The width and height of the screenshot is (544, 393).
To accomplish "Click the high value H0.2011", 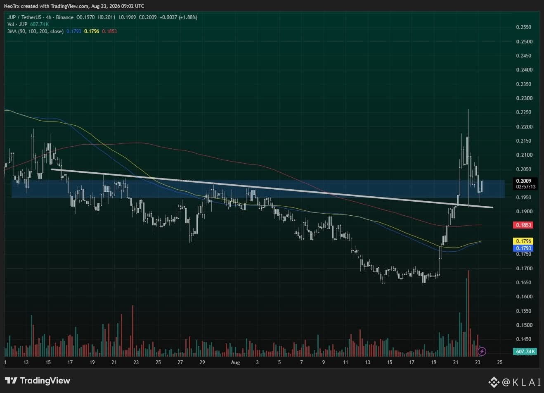I will point(106,17).
